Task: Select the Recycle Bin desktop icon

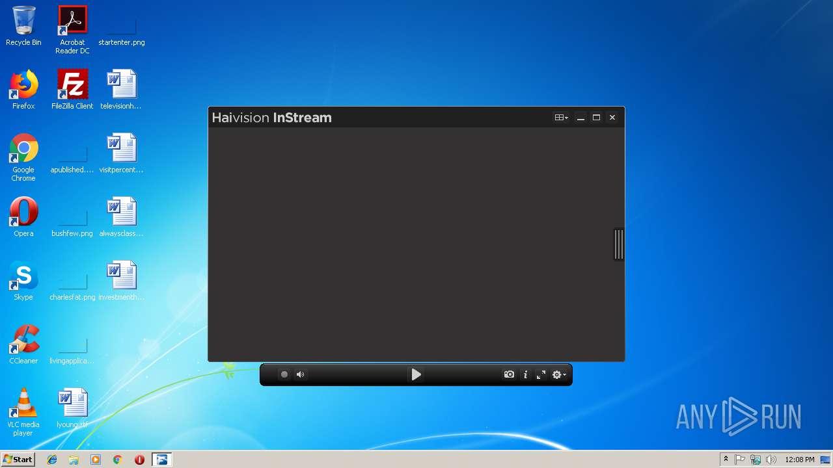Action: click(x=23, y=26)
